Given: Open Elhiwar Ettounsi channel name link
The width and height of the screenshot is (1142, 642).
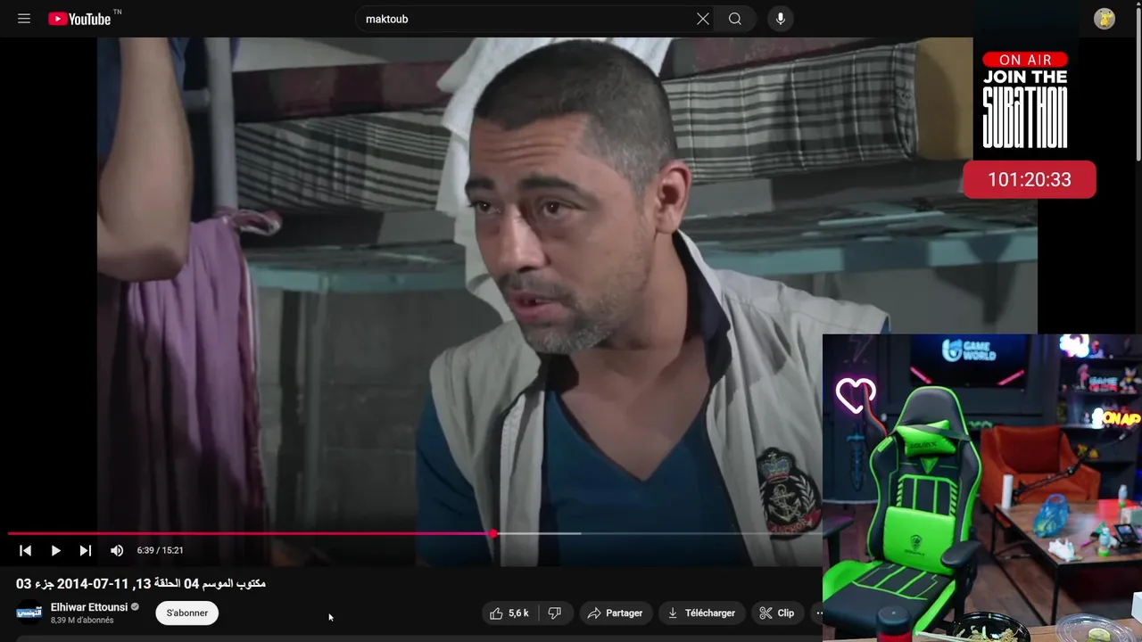Looking at the screenshot, I should 89,607.
